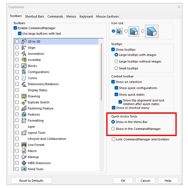Select the Display States list row

[57, 90]
